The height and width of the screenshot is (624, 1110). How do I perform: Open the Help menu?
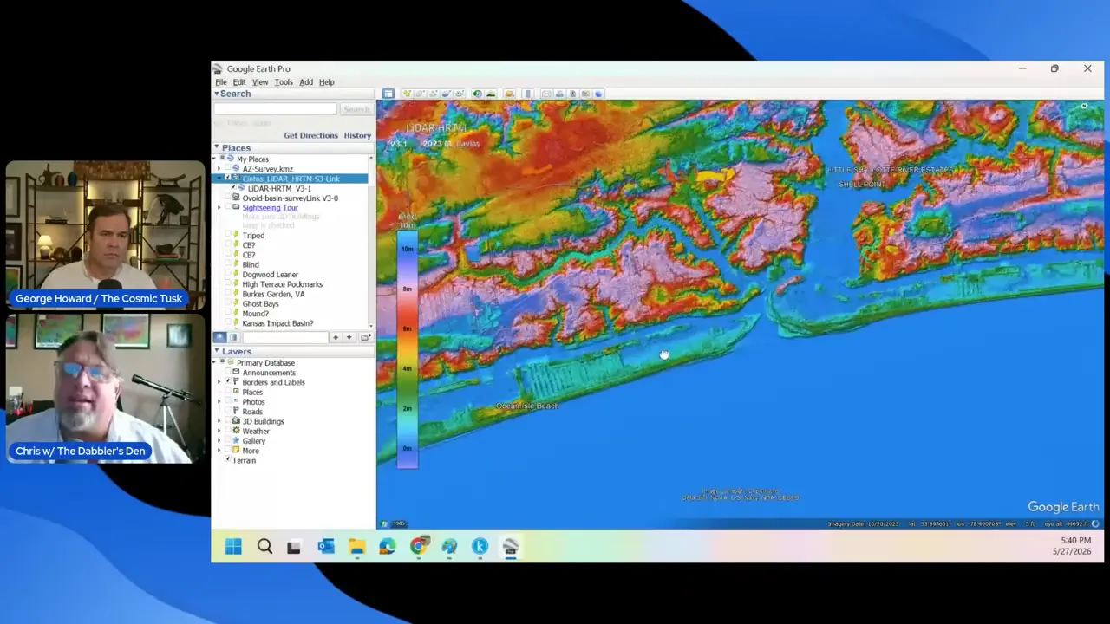pyautogui.click(x=326, y=82)
